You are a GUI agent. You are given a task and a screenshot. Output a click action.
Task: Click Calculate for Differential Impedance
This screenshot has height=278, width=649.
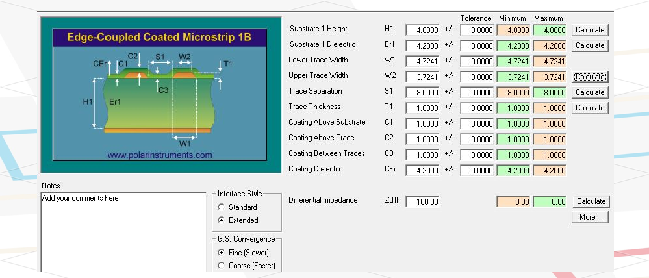pyautogui.click(x=591, y=201)
